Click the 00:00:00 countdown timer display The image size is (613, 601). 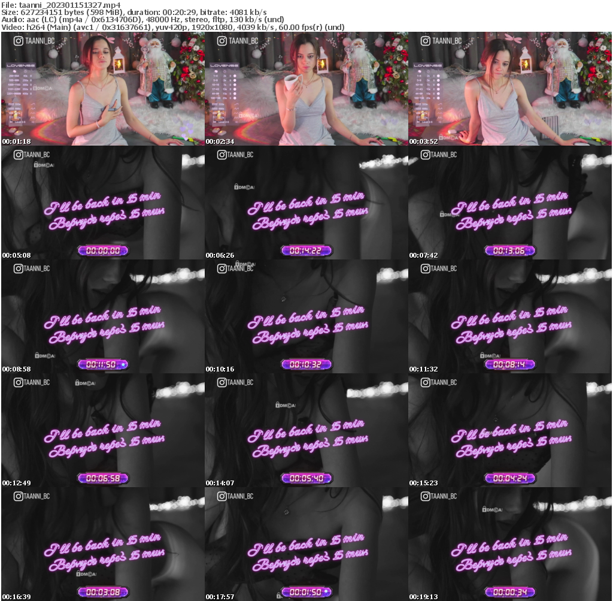click(102, 250)
